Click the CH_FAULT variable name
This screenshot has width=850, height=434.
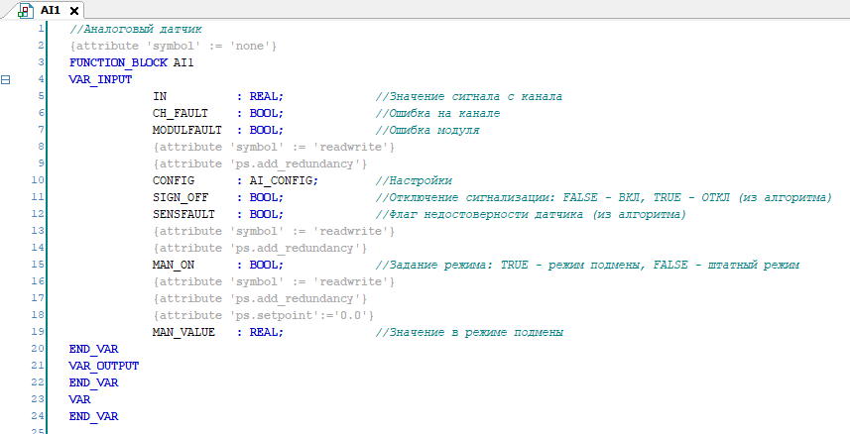180,113
